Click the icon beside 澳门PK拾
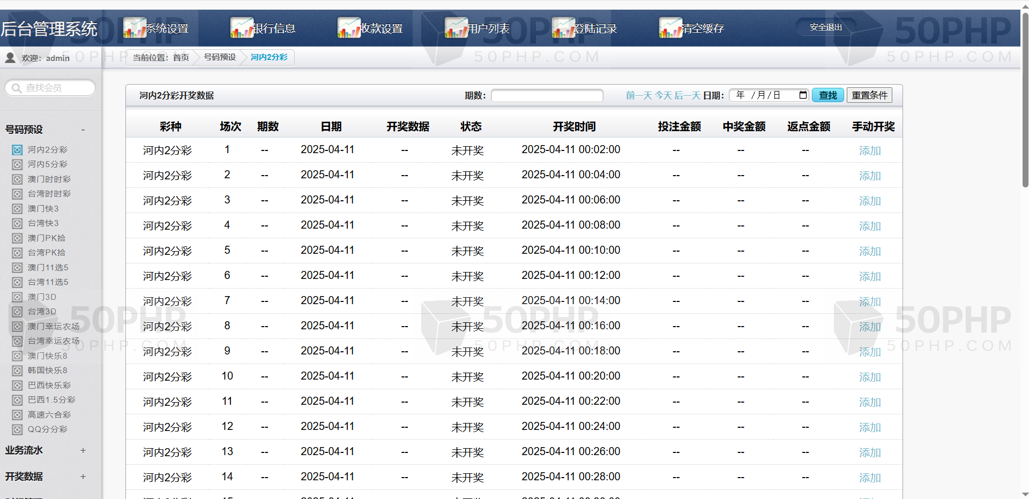The image size is (1029, 499). (18, 238)
